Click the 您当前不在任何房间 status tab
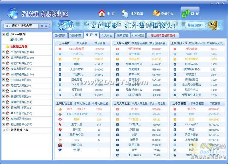 click(163, 35)
